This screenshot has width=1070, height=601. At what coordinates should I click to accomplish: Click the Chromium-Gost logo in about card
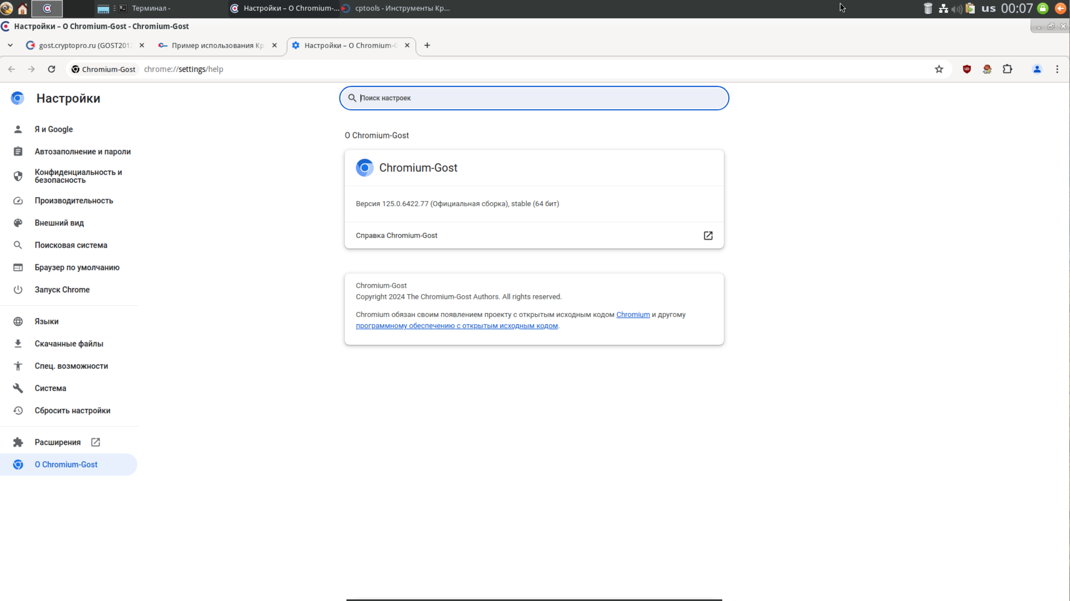pyautogui.click(x=364, y=168)
